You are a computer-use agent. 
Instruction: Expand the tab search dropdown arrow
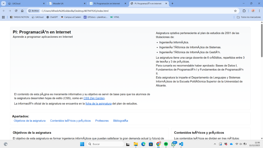click(3, 3)
